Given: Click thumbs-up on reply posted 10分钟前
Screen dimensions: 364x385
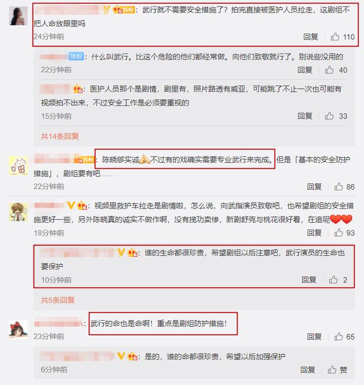Looking at the screenshot, I should 333,280.
